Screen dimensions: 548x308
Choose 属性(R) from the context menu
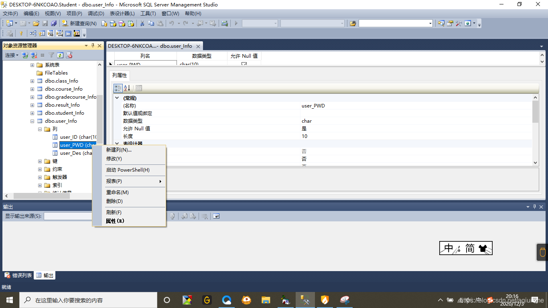(130, 221)
